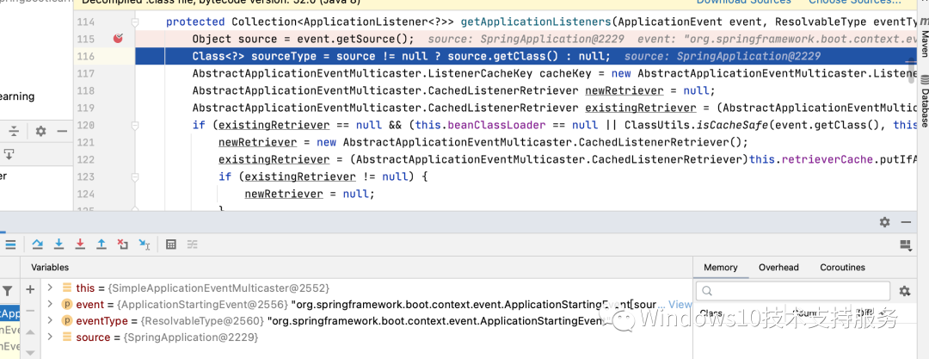Collapse the method fold marker at line 114
This screenshot has height=359, width=929.
click(x=135, y=22)
